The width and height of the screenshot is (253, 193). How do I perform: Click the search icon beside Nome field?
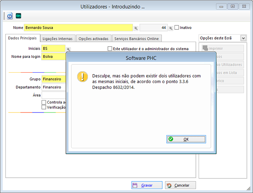point(136,28)
